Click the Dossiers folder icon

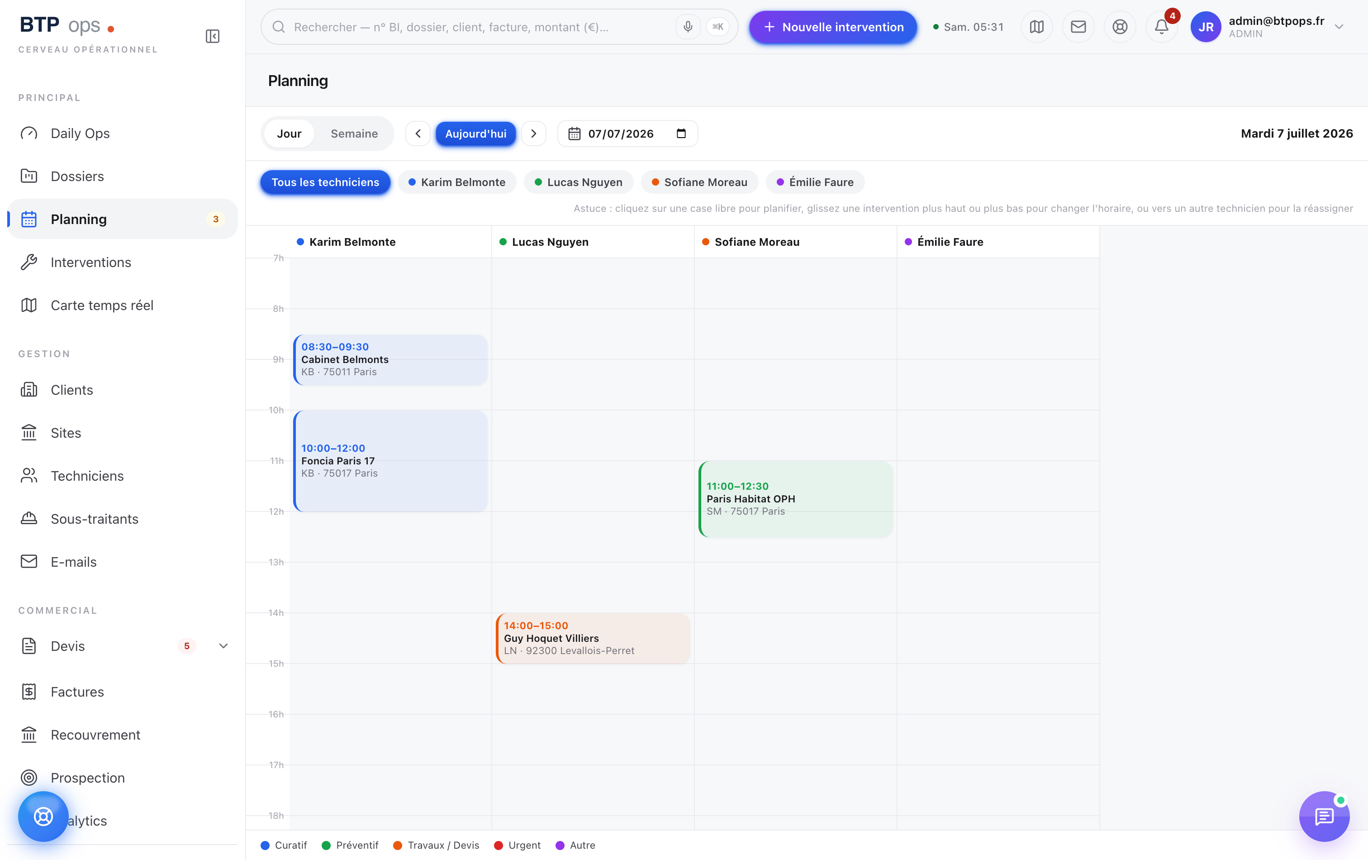pos(29,176)
